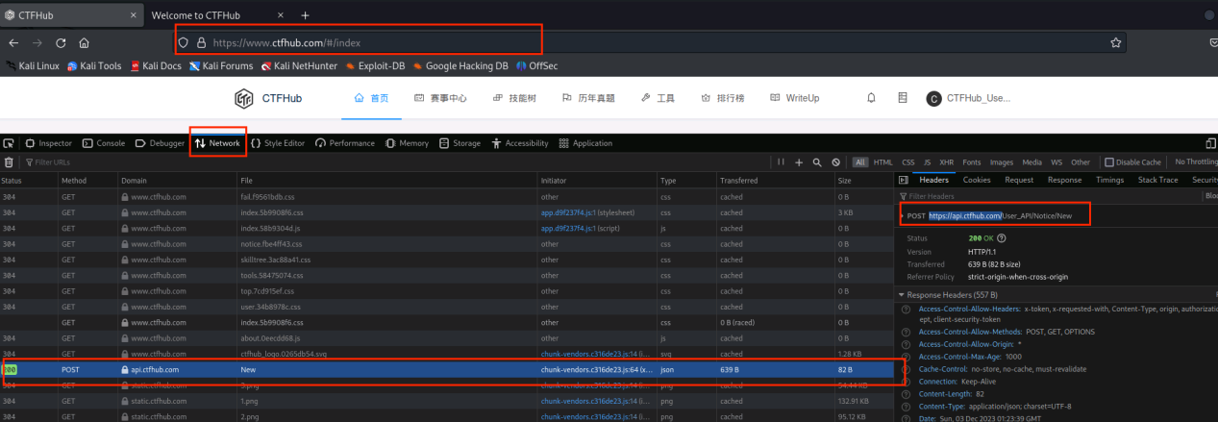Click the Filter Headers input field
The image size is (1218, 422).
(x=1048, y=196)
